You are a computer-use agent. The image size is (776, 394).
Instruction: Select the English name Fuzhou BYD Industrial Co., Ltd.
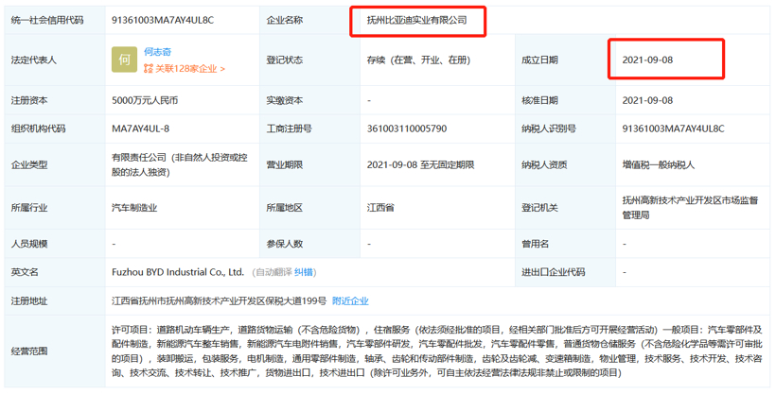[x=178, y=272]
